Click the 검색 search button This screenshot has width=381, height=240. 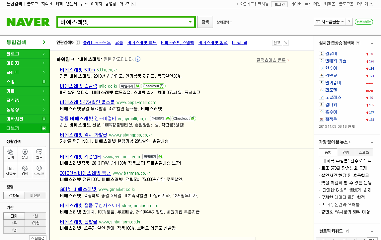205,22
